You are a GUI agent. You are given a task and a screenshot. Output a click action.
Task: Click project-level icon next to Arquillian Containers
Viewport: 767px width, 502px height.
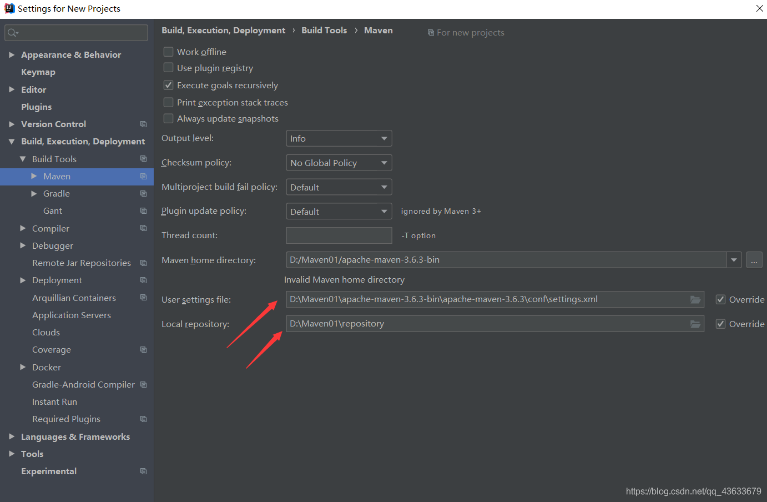143,298
